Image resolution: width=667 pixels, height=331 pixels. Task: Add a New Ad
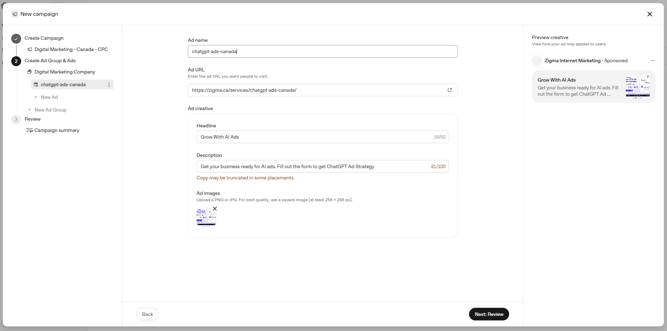(49, 97)
